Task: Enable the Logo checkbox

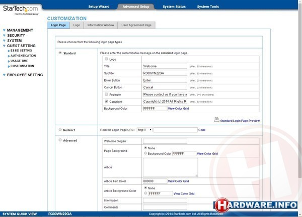Action: click(106, 59)
